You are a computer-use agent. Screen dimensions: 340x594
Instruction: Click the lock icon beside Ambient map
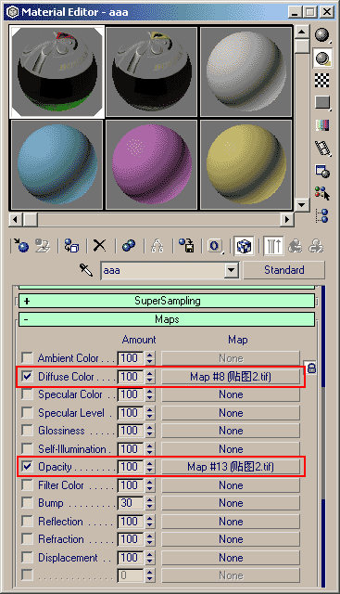pos(311,368)
